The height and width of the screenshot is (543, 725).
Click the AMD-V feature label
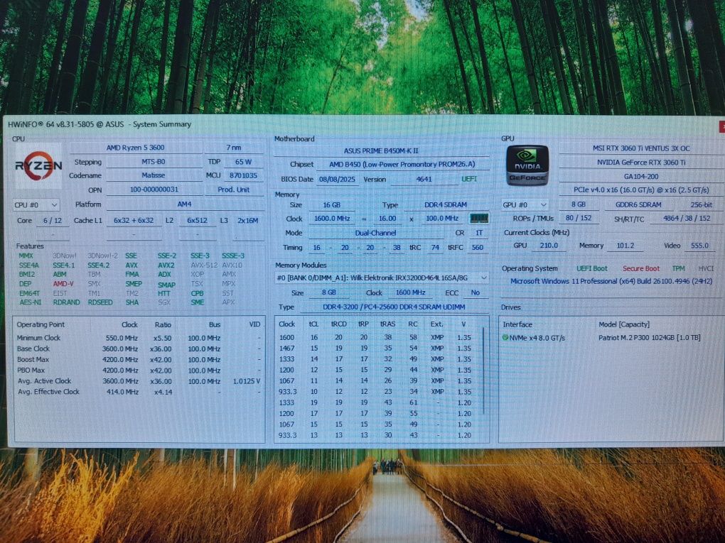click(x=63, y=283)
